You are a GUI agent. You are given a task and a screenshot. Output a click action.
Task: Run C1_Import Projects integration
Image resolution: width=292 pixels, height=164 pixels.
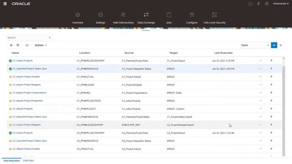271,108
